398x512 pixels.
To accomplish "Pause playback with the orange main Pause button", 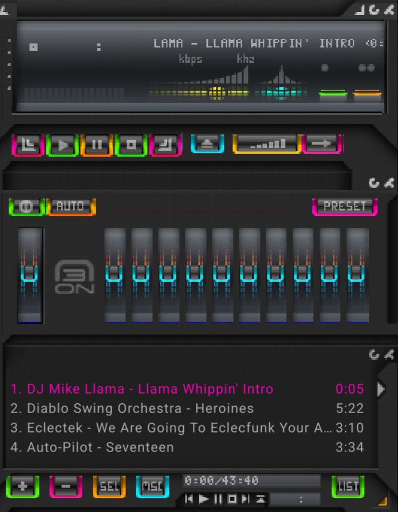I will (x=97, y=145).
